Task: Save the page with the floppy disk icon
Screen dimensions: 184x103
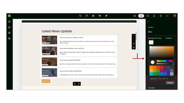Action: (x=93, y=16)
